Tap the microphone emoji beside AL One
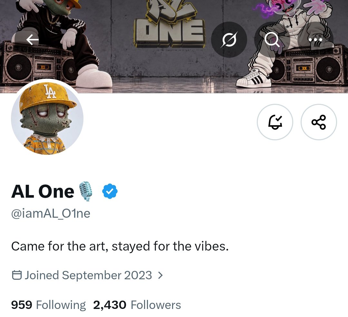The image size is (348, 317). point(86,191)
